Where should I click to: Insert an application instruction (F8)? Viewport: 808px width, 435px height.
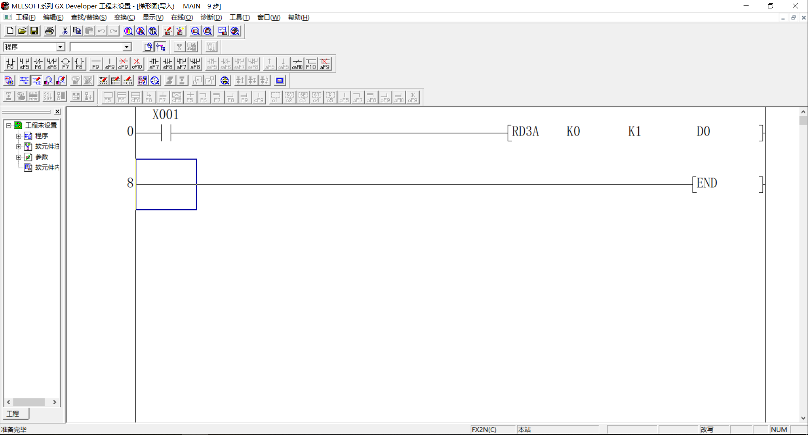(79, 64)
